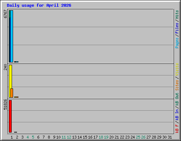Click day 23 on the x-axis
The image size is (181, 141).
click(127, 137)
